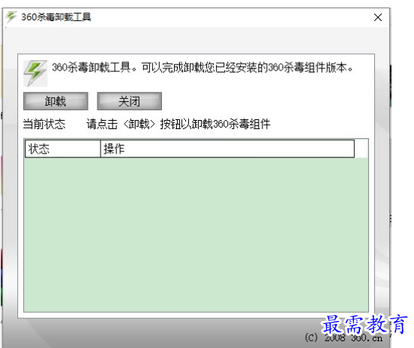This screenshot has height=348, width=414.
Task: Click the 关闭 close button
Action: [x=129, y=101]
